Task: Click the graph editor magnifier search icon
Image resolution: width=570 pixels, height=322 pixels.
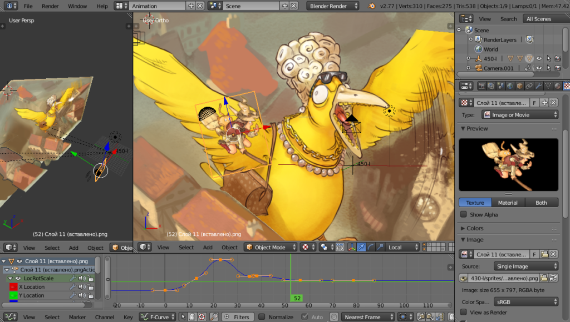Action: click(214, 317)
